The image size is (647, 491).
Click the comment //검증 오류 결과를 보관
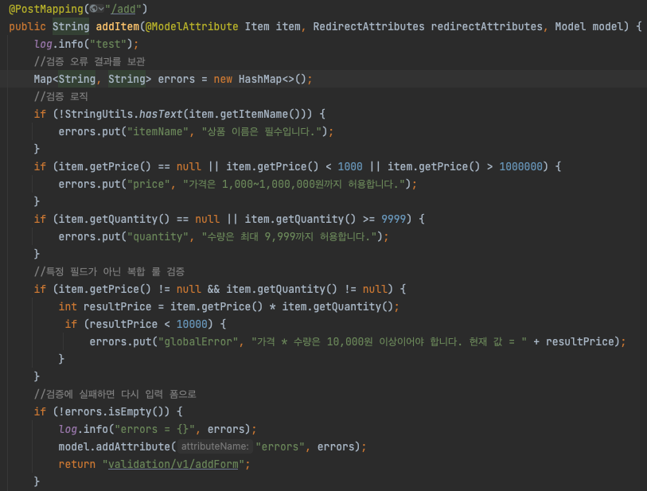coord(90,61)
